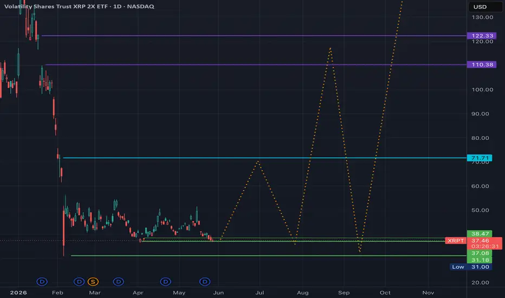Select the lowest green horizontal line near 31.18
505x298 pixels.
(269, 256)
